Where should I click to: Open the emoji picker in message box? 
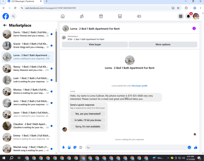pyautogui.click(x=189, y=148)
